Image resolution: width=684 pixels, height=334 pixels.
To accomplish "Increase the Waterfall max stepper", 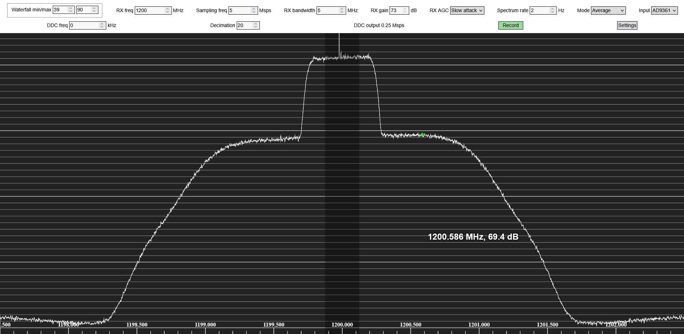I will tap(94, 8).
